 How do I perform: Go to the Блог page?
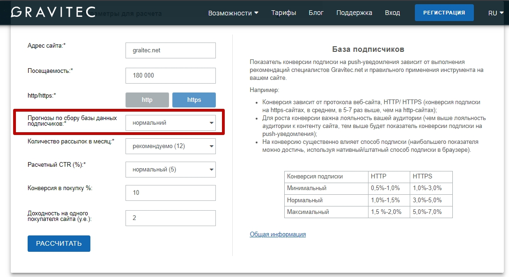pyautogui.click(x=316, y=13)
